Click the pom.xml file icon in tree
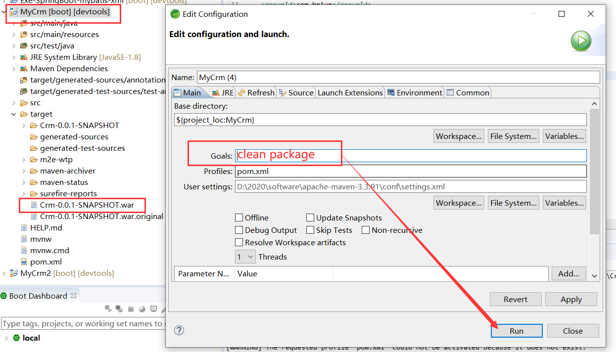The width and height of the screenshot is (616, 352). 24,262
